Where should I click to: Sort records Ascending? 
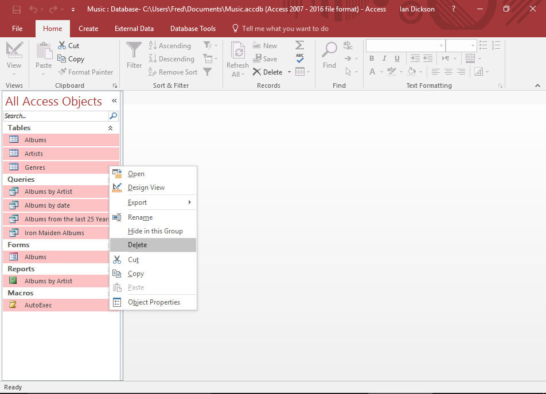[170, 46]
